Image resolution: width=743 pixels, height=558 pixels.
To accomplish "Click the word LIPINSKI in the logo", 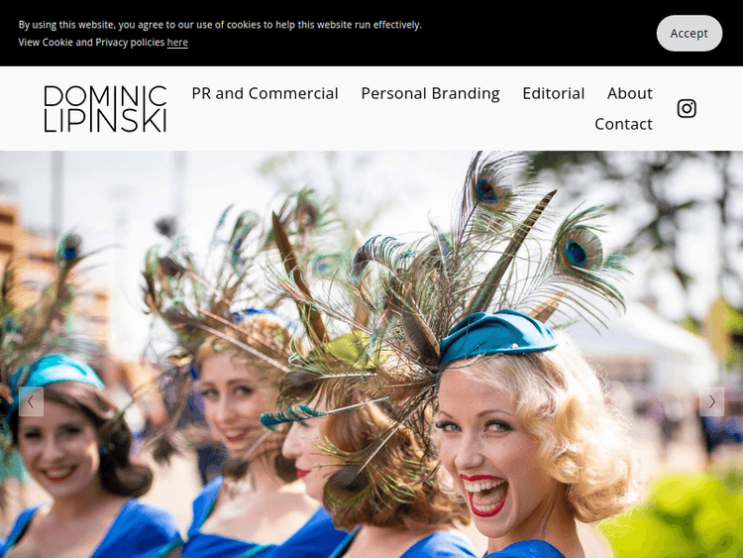I will pyautogui.click(x=105, y=121).
